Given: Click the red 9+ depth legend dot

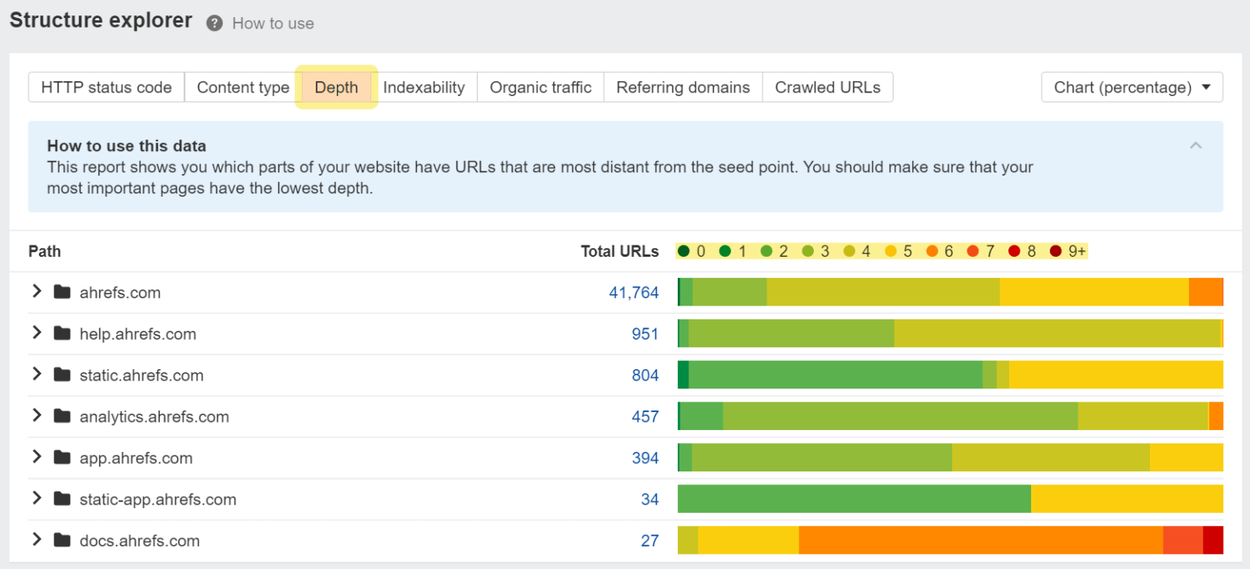Looking at the screenshot, I should (x=1054, y=251).
